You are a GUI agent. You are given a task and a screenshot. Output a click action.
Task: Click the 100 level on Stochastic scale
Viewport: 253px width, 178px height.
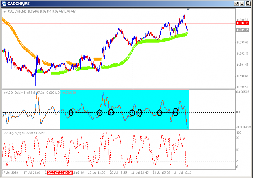point(239,133)
